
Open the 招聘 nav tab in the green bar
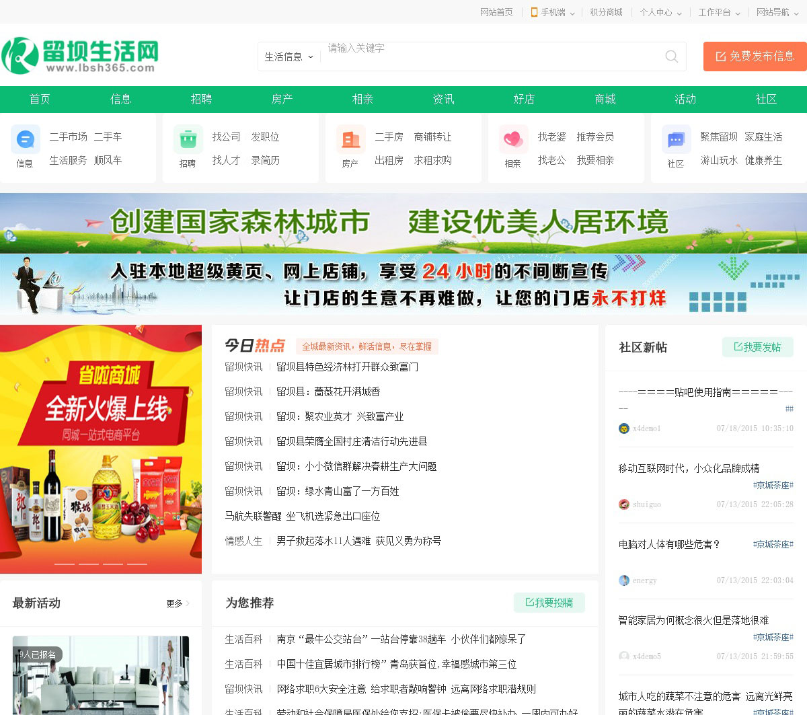coord(201,100)
